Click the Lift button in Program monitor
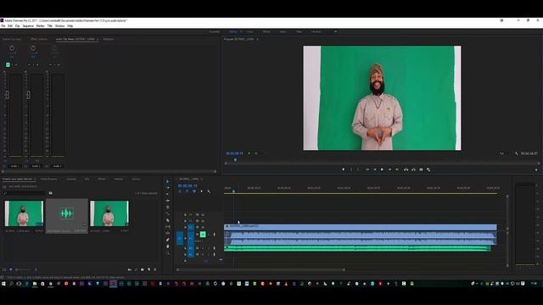The image size is (543, 305). pos(406,169)
